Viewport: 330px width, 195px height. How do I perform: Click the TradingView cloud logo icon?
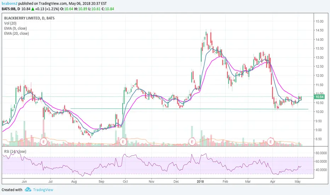[x=28, y=190]
